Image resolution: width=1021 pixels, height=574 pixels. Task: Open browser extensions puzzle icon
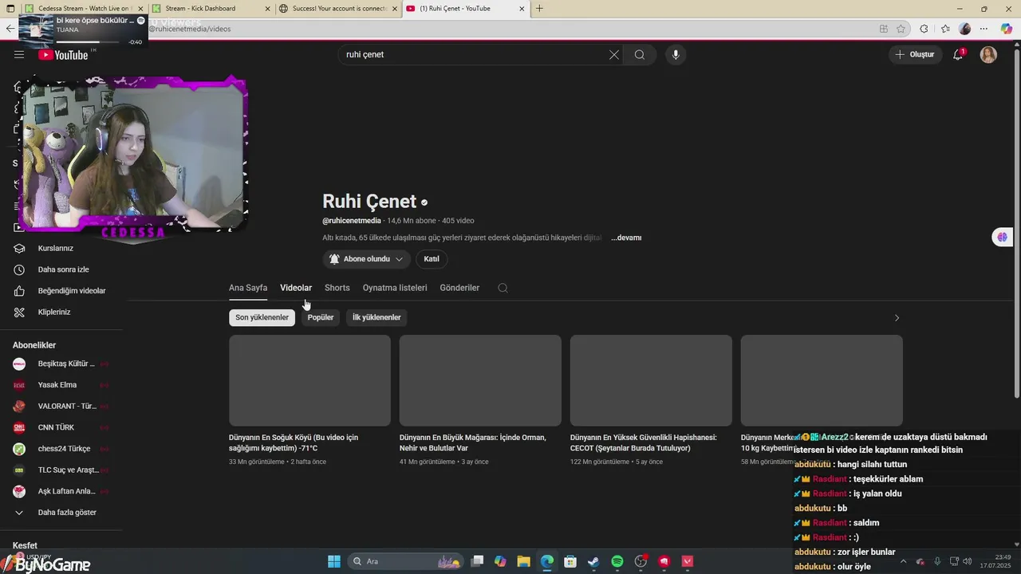924,29
